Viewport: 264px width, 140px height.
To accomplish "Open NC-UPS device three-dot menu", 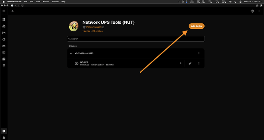I will click(199, 63).
